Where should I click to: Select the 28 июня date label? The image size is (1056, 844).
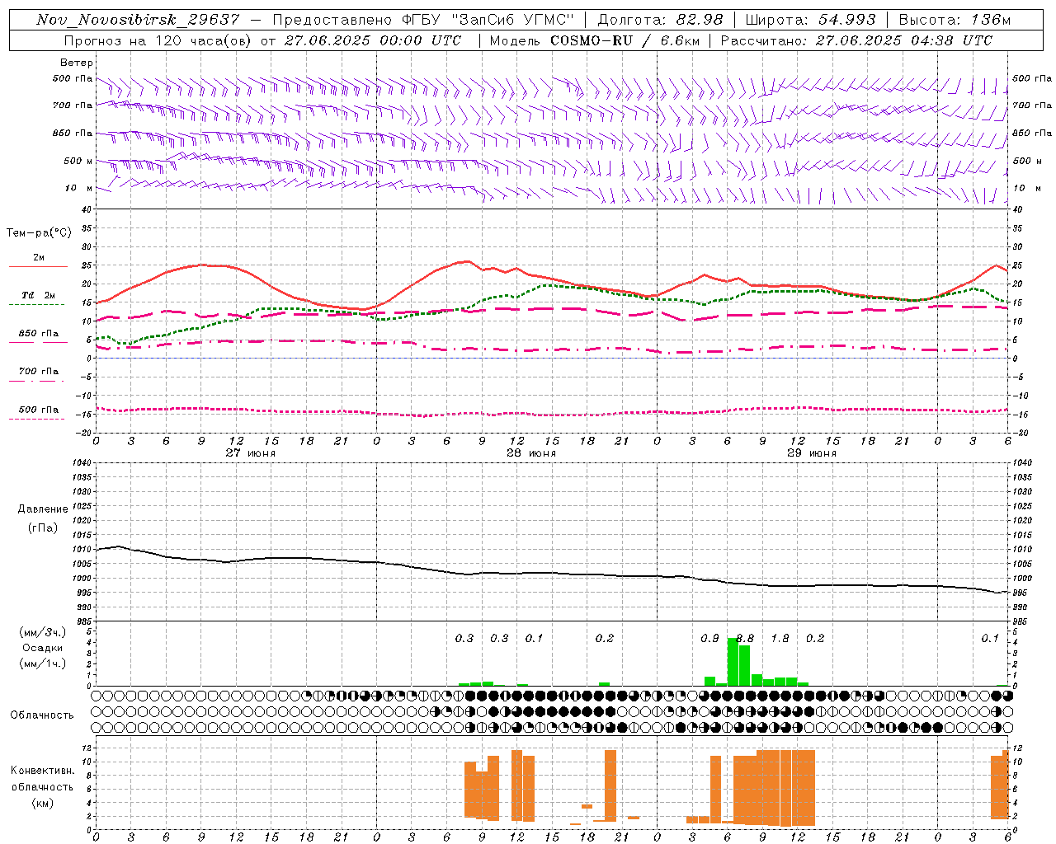tap(531, 453)
